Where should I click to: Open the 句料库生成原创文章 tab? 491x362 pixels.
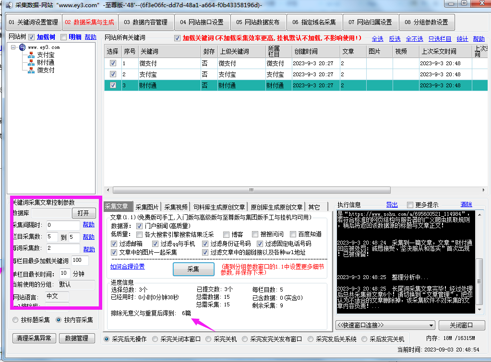[x=219, y=207]
